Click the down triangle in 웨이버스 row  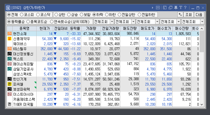(x=55, y=44)
